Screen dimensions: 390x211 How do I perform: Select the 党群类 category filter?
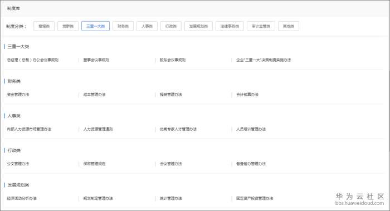click(68, 26)
